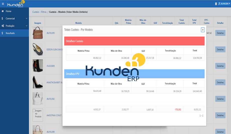The height and width of the screenshot is (134, 231).
Task: Click the slingback shoe thumbnail
Action: (x=38, y=49)
